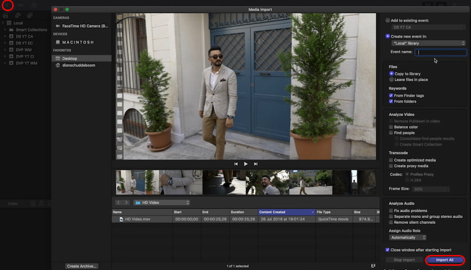Open the "Local" library dropdown
471x270 pixels.
(429, 43)
